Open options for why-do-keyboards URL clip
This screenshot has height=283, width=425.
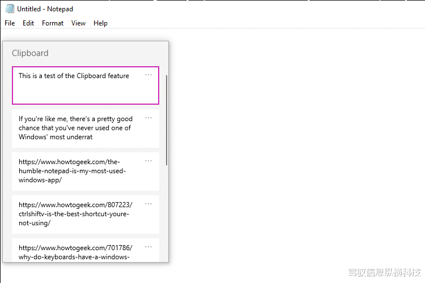coord(148,247)
